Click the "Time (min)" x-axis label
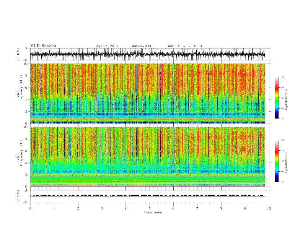The width and height of the screenshot is (303, 234). 153,212
